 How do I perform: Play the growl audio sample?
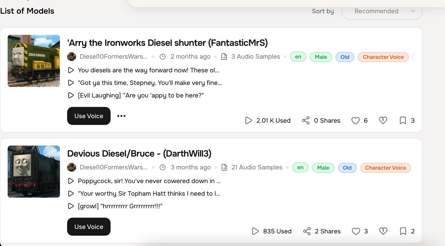[x=71, y=206]
